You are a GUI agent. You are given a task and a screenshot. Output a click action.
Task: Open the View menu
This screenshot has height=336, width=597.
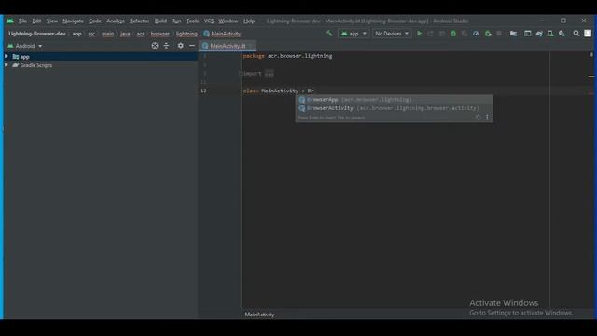[x=52, y=21]
